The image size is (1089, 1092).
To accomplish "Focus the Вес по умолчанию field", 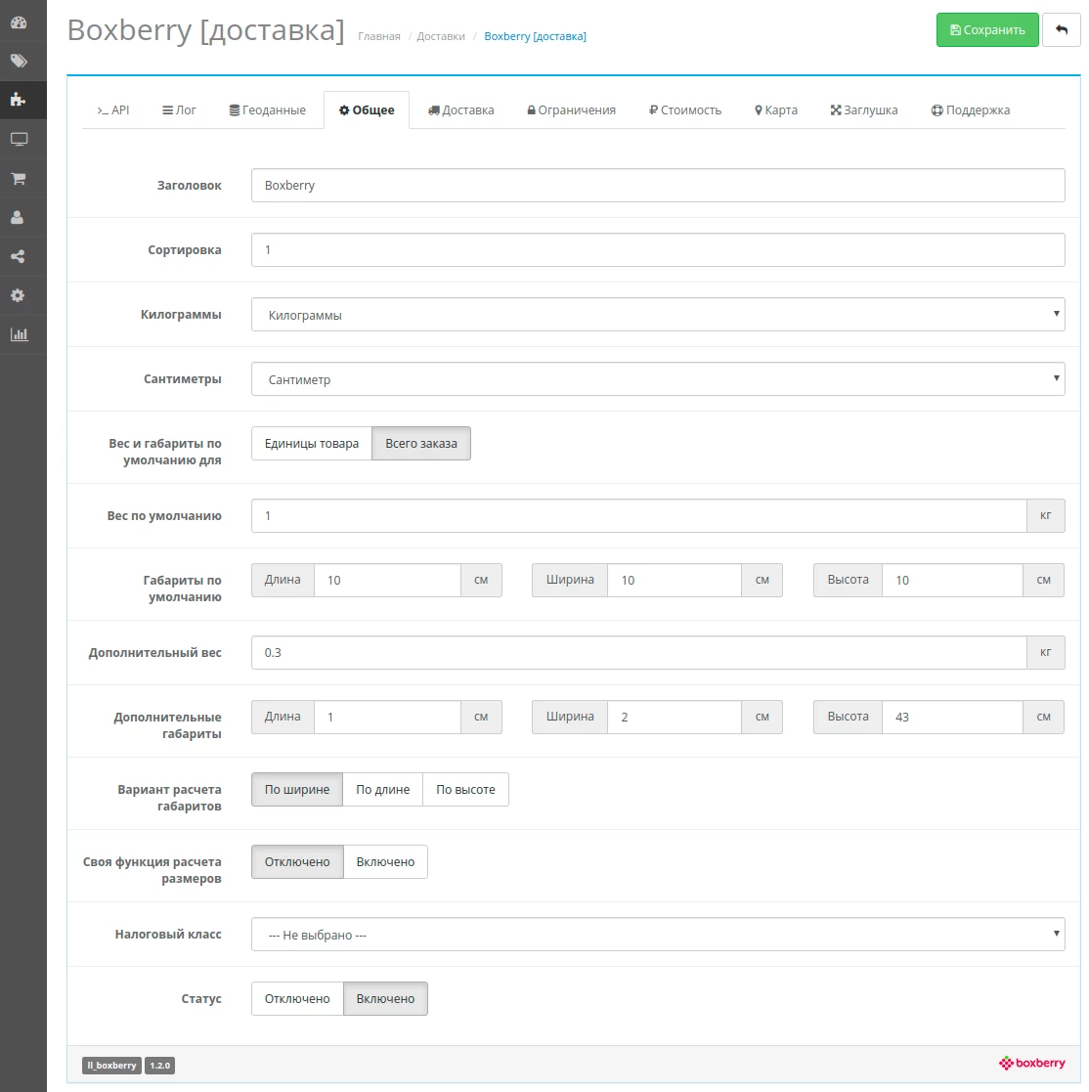I will tap(639, 516).
